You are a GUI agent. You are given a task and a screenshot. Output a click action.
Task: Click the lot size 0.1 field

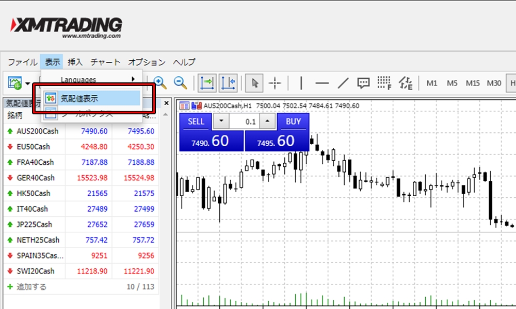(x=244, y=122)
